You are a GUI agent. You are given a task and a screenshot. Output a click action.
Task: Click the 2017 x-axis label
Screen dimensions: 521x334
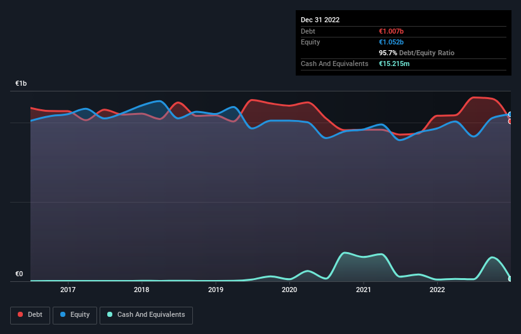68,290
